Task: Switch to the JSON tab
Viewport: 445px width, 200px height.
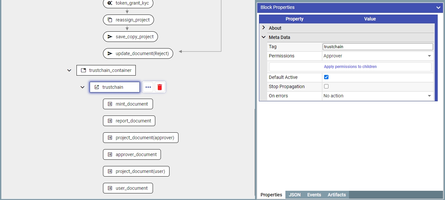Action: (294, 195)
